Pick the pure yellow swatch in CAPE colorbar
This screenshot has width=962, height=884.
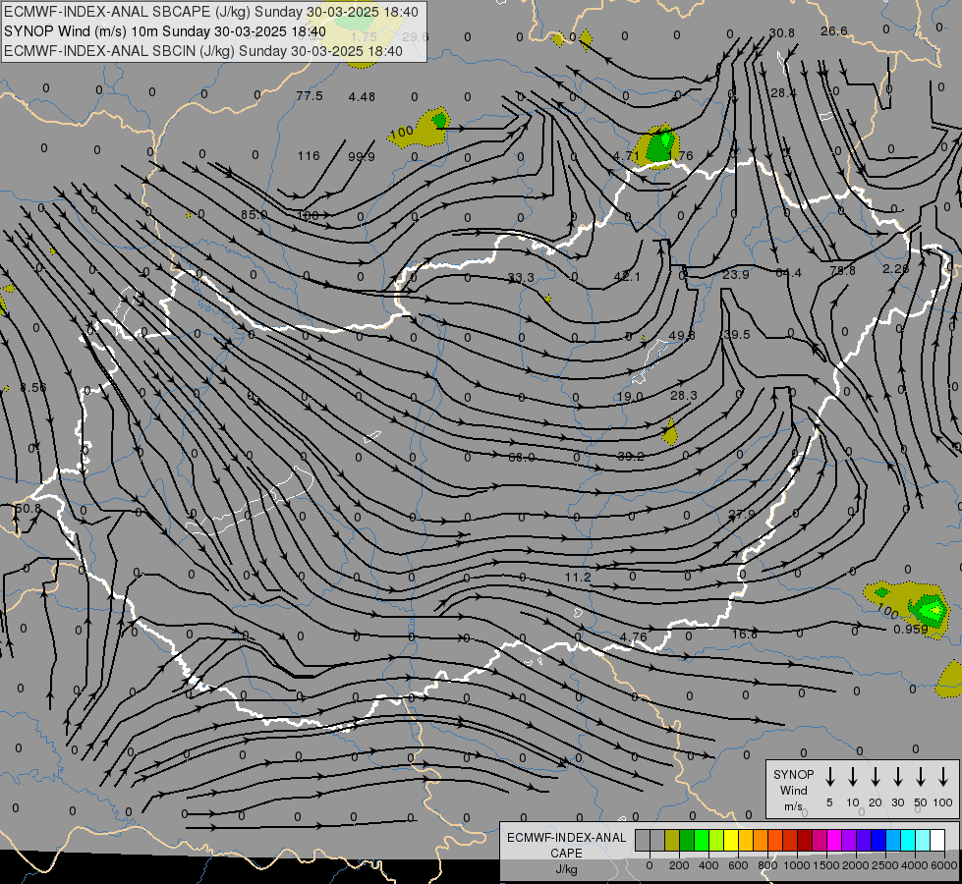pyautogui.click(x=731, y=841)
